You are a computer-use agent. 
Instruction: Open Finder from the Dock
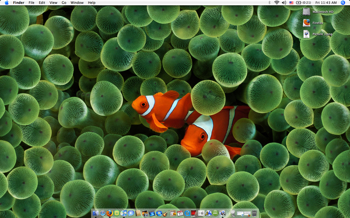pos(95,213)
